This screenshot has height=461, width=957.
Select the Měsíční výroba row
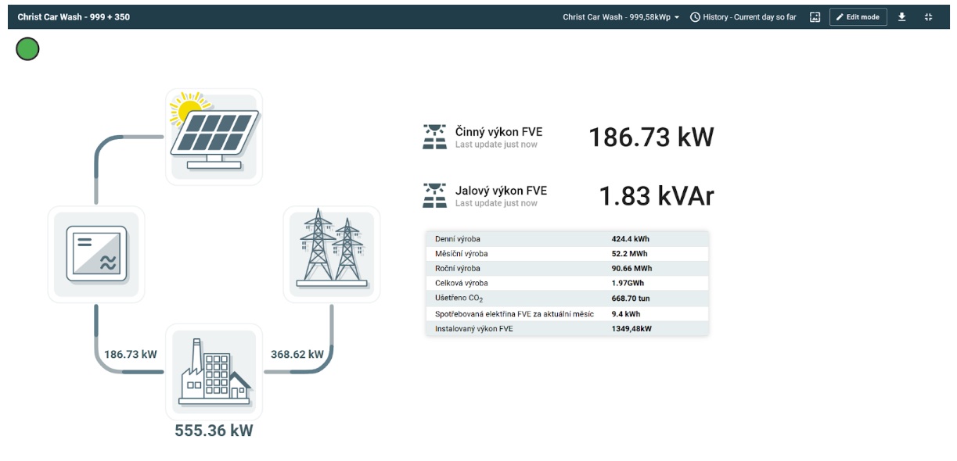(567, 254)
